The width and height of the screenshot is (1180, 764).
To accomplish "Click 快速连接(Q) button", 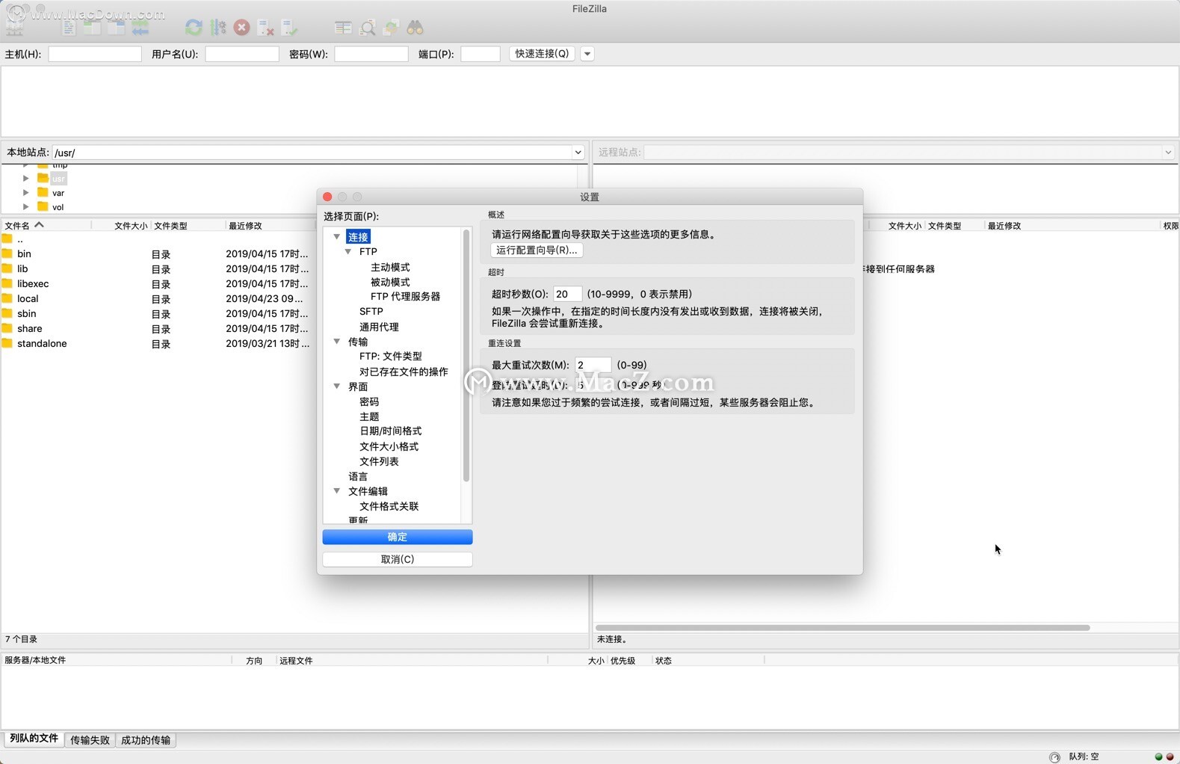I will click(542, 54).
